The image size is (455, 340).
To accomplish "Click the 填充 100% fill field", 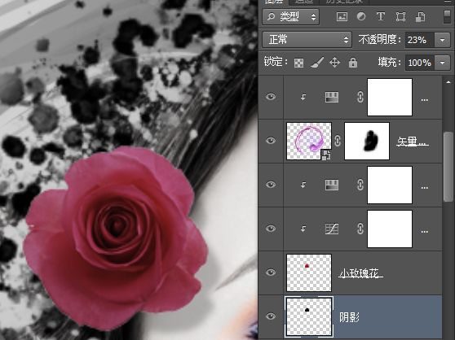I will point(420,63).
